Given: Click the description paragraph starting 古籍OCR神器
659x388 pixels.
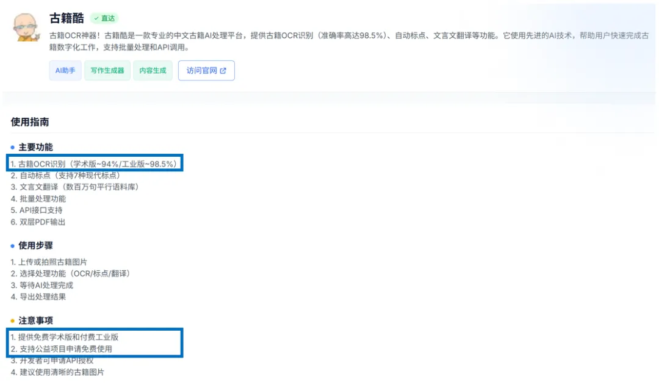Looking at the screenshot, I should tap(349, 41).
